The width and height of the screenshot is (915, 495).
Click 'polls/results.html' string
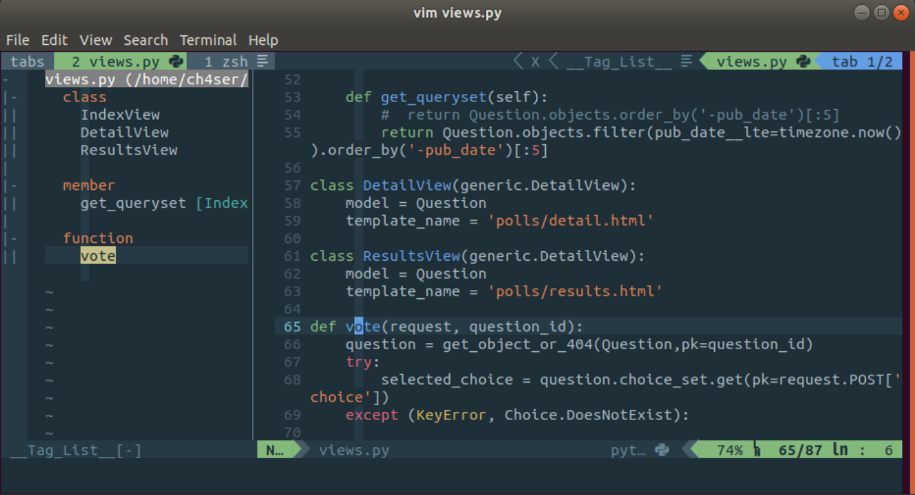tap(575, 291)
